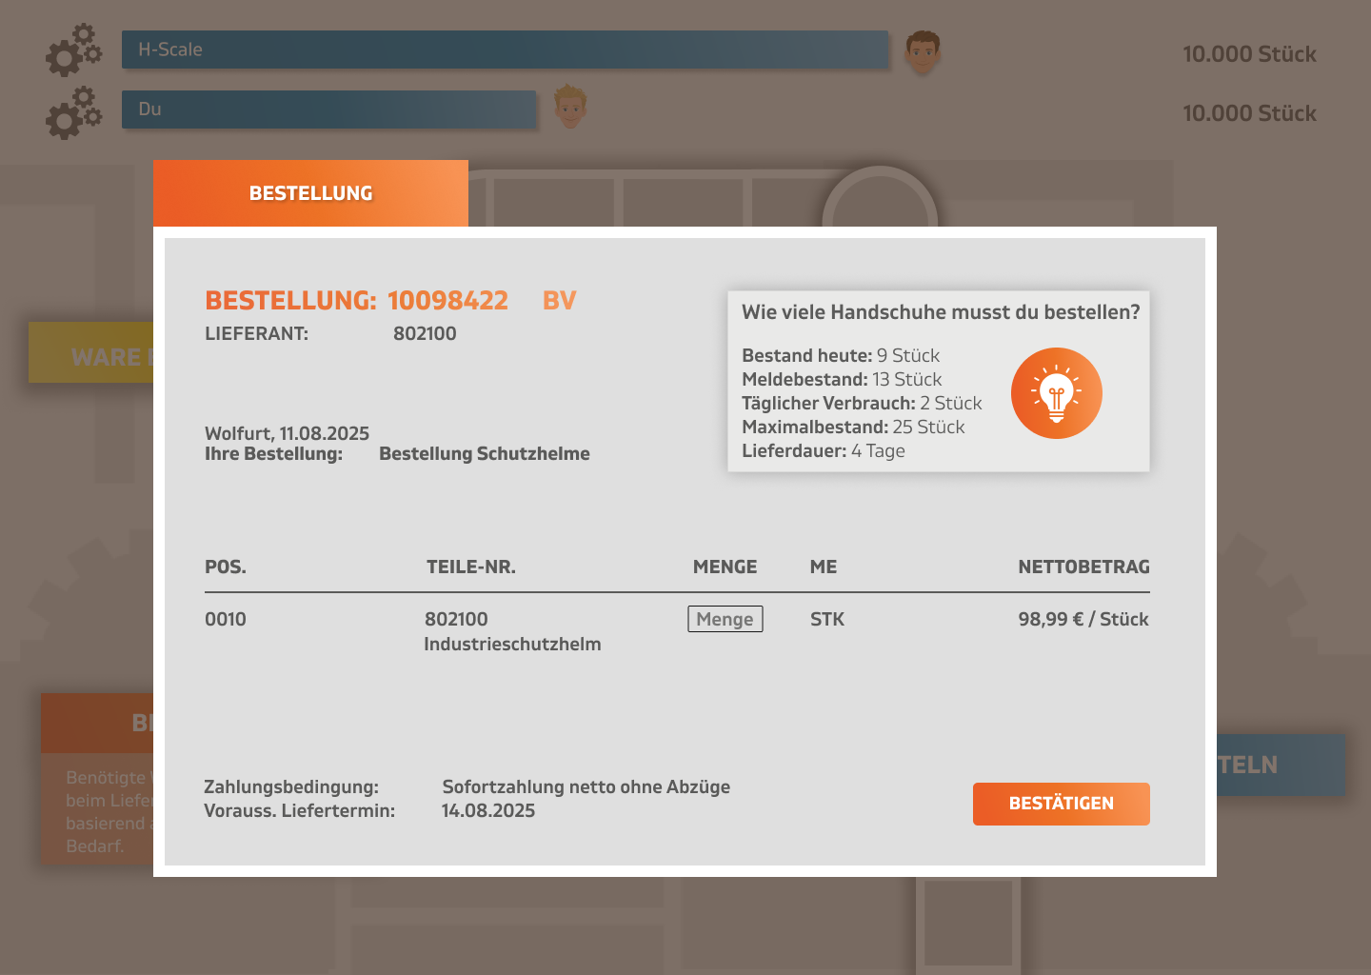Click the Maximalbestand line in hint box
The height and width of the screenshot is (975, 1371).
(853, 428)
